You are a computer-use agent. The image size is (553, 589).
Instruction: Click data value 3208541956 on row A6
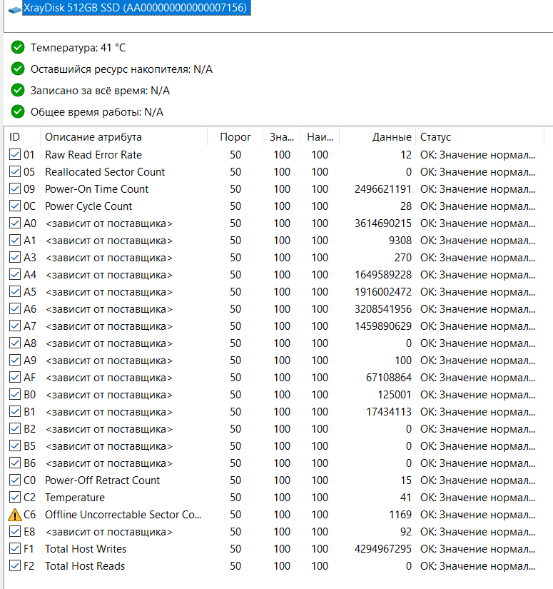383,309
